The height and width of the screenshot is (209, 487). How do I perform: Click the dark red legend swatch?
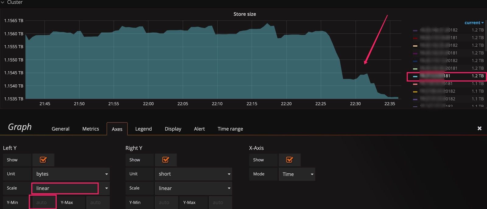[x=415, y=38]
